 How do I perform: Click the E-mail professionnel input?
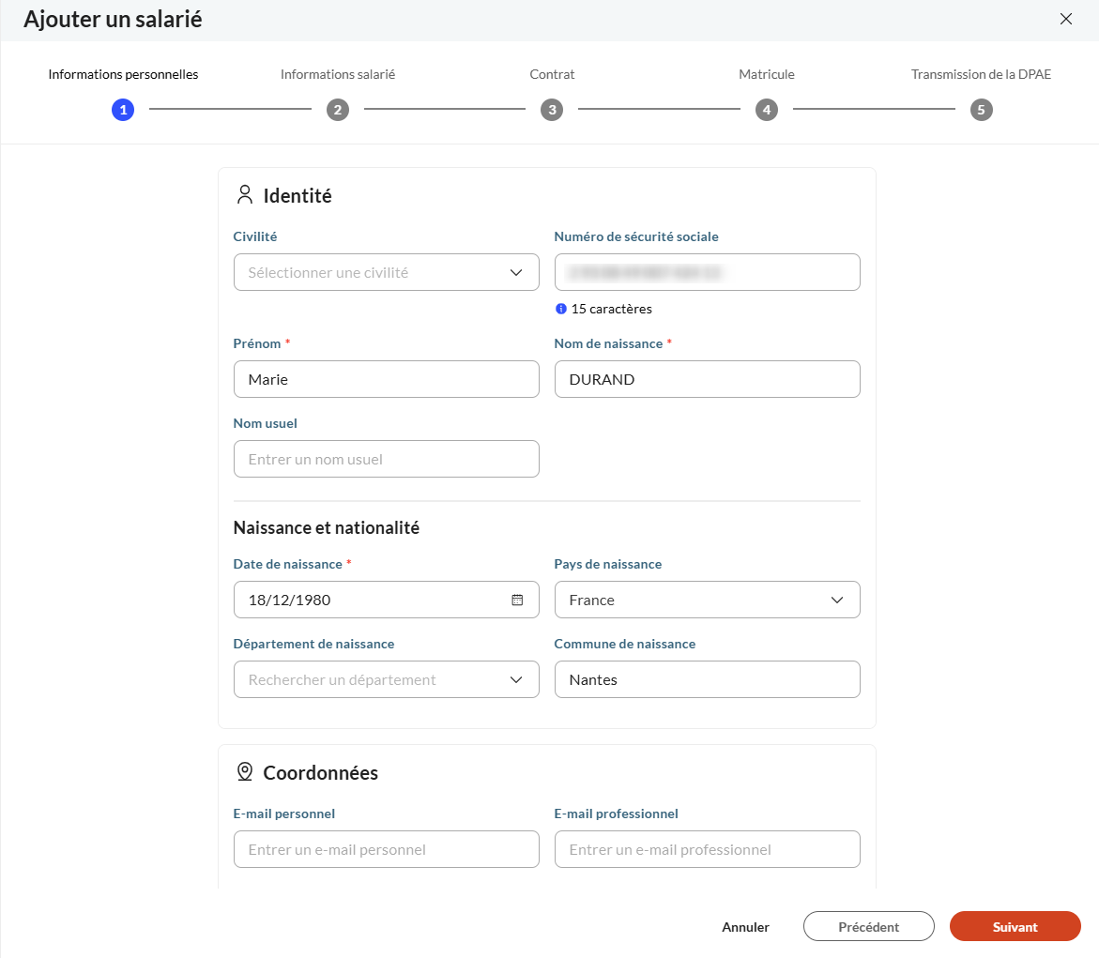(707, 849)
